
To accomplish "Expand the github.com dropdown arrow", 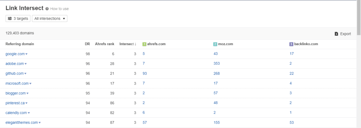I will (x=25, y=74).
